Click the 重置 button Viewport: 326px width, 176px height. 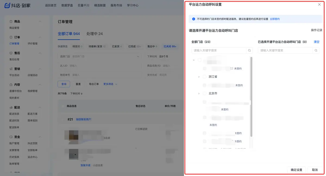(x=78, y=84)
